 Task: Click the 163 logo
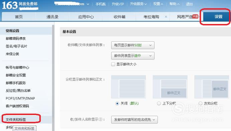10,5
